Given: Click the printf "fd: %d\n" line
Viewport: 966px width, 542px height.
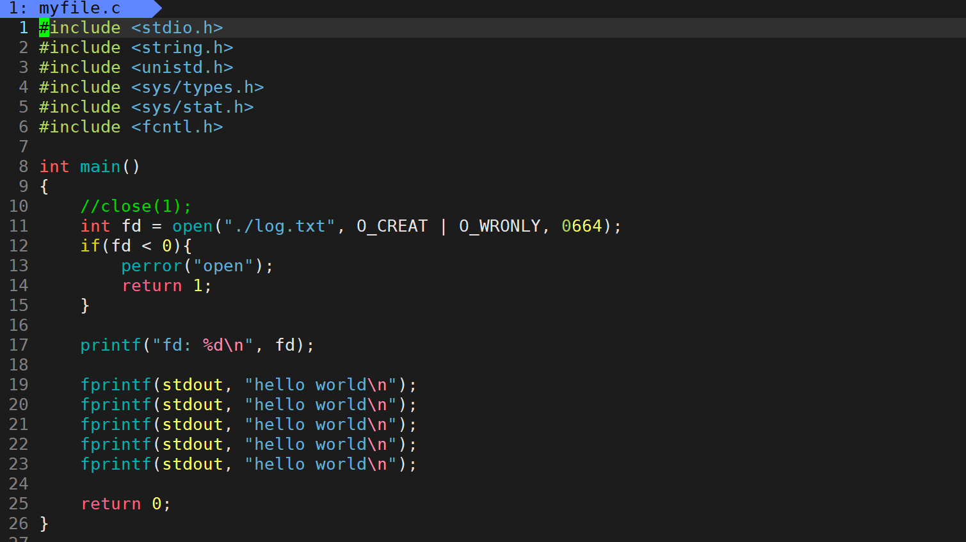Looking at the screenshot, I should pyautogui.click(x=198, y=345).
